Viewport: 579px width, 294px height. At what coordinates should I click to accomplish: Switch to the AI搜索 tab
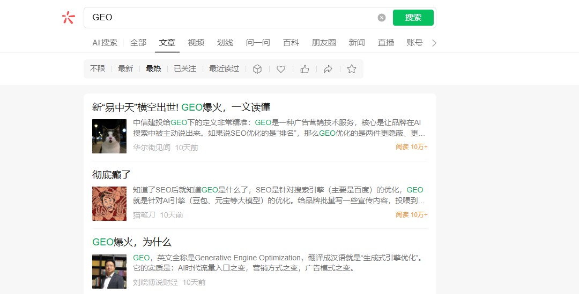pyautogui.click(x=105, y=43)
